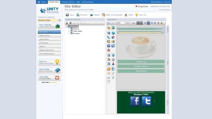Go to the Home top tab
This screenshot has width=212, height=119.
point(43,2)
